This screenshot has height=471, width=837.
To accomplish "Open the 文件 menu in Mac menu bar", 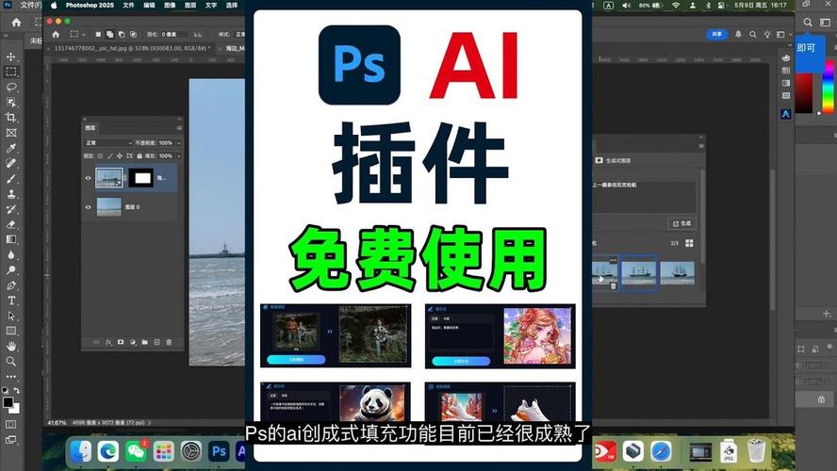I will click(x=128, y=5).
